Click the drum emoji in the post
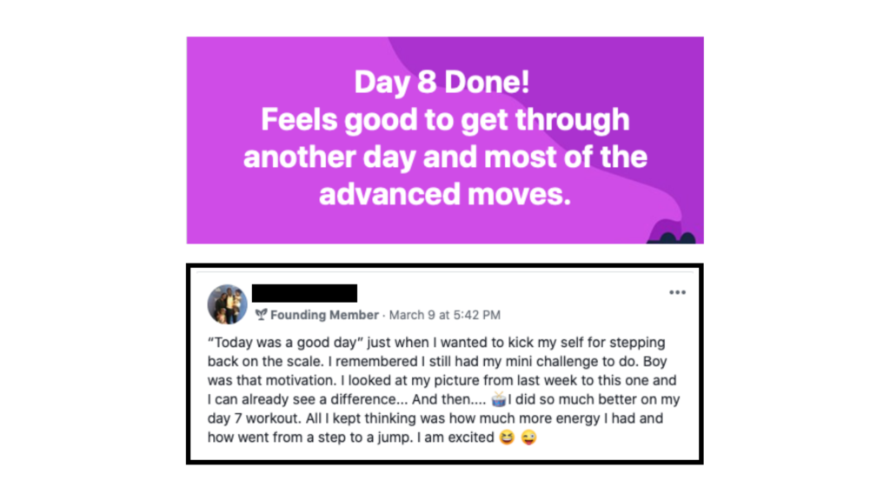Viewport: 890px width, 501px height. coord(498,399)
